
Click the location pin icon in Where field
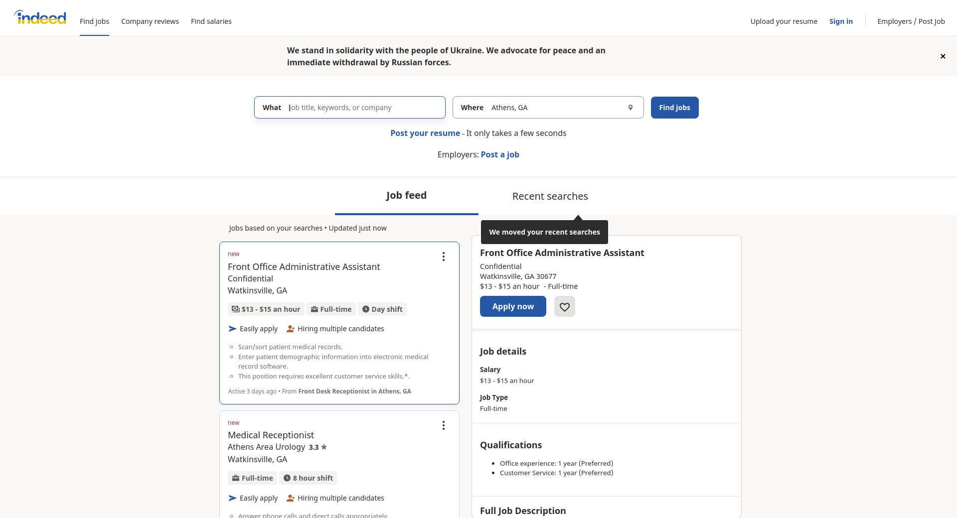pos(630,108)
